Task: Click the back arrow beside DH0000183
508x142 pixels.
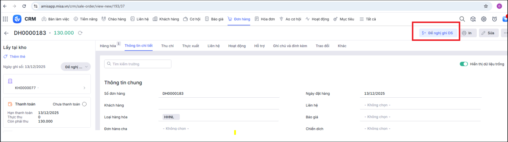Action: point(6,33)
